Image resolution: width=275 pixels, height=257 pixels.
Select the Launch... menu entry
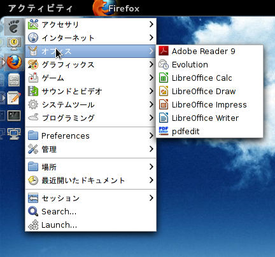[x=90, y=225]
